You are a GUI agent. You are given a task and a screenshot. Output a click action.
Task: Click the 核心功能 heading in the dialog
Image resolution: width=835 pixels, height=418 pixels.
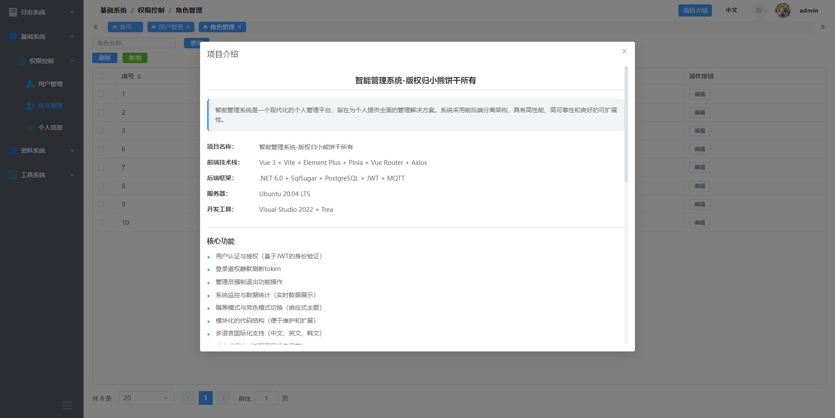click(221, 241)
